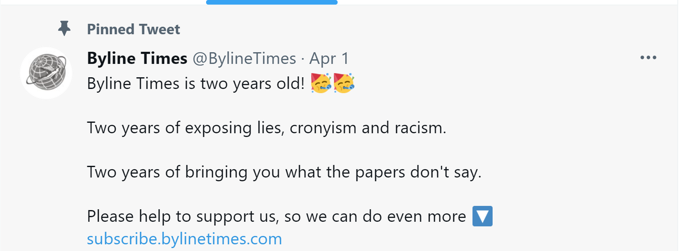Select the blue underlined active tab indicator
The height and width of the screenshot is (251, 679).
tap(271, 2)
